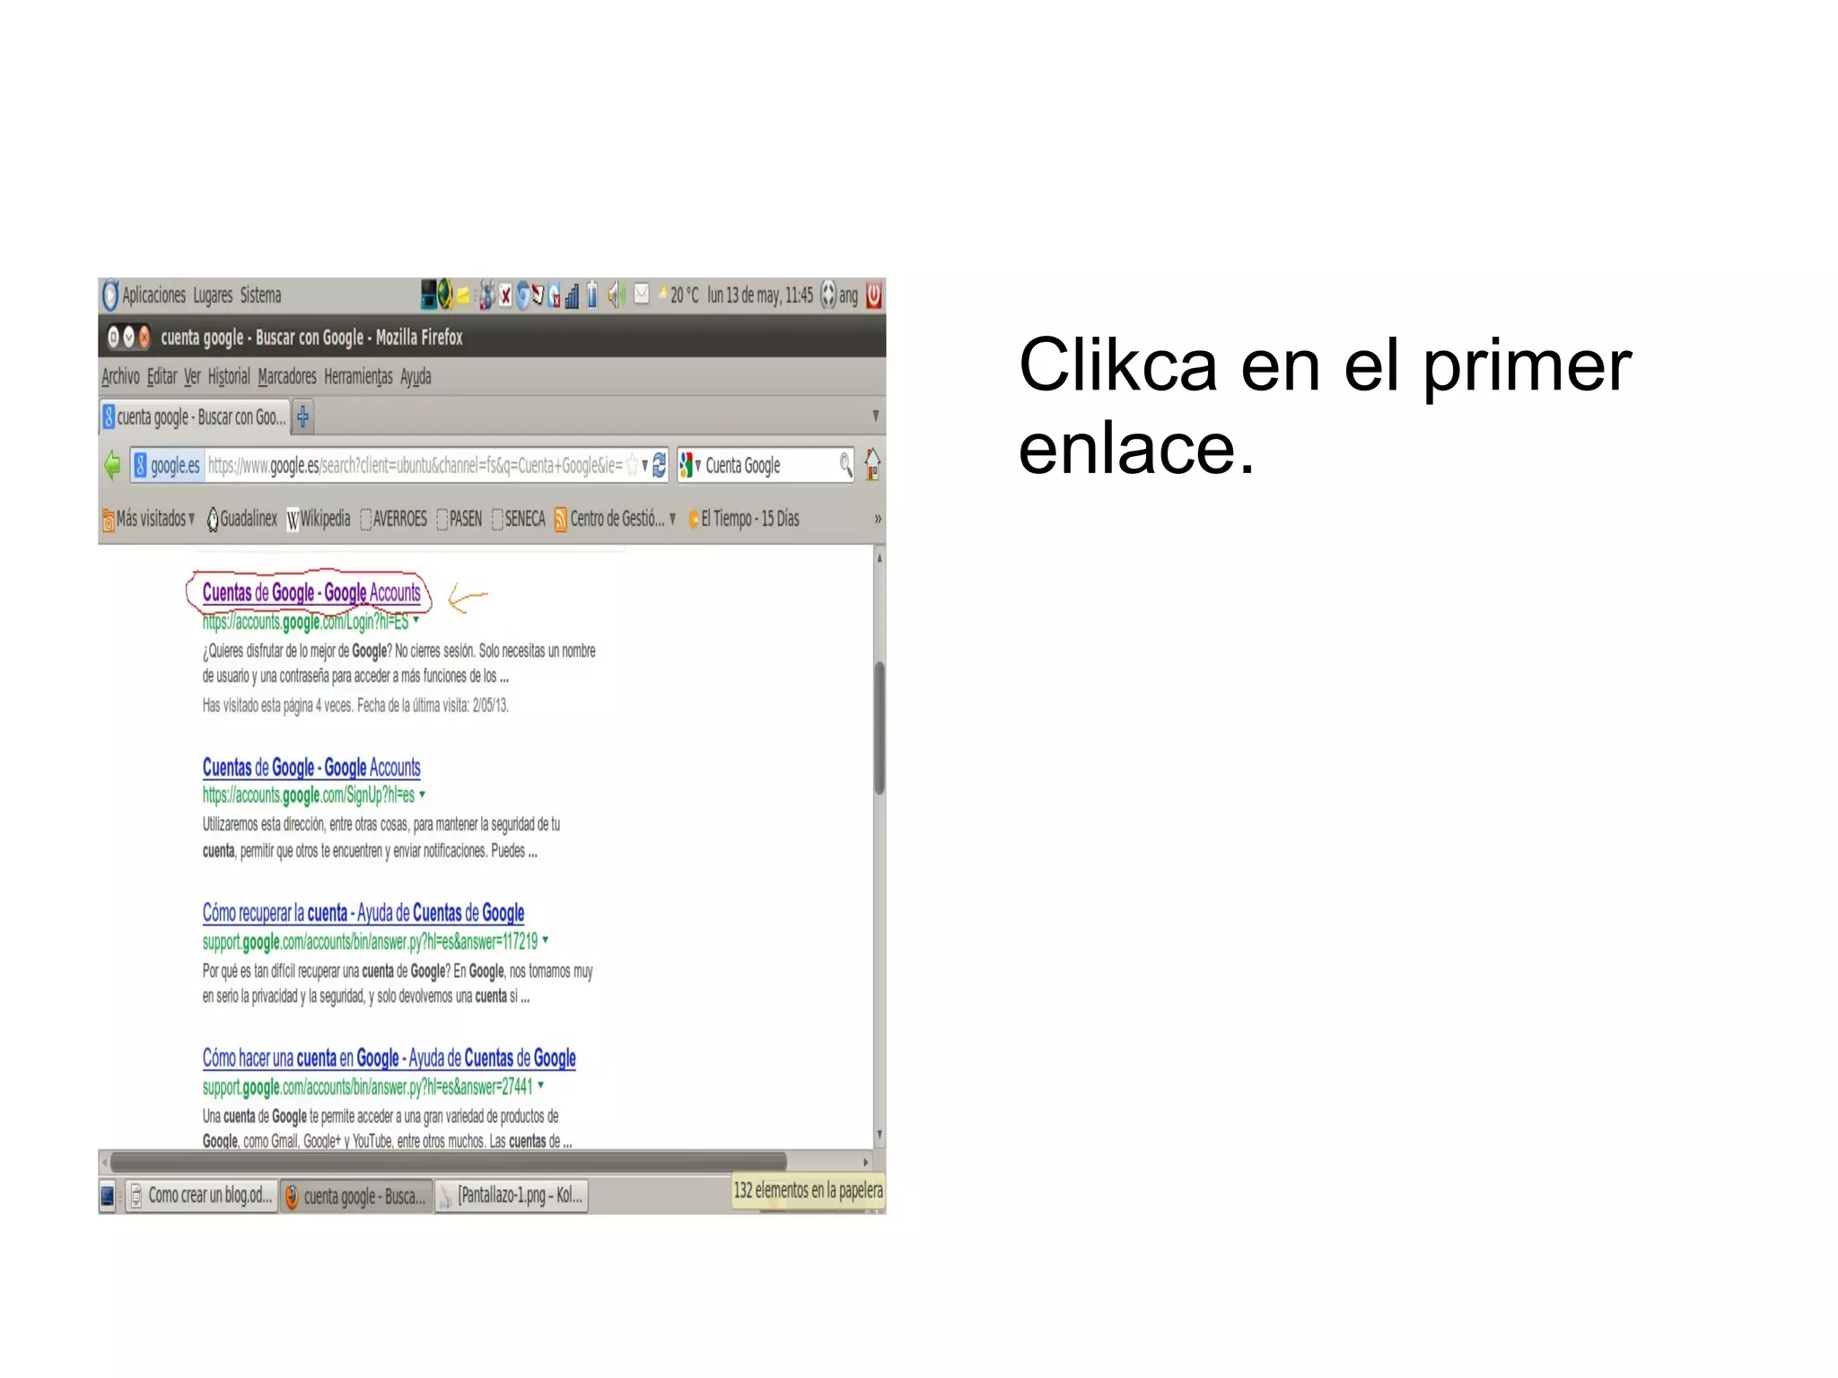
Task: Select the cuenta google - Buscar con Goo... tab
Action: pyautogui.click(x=195, y=417)
